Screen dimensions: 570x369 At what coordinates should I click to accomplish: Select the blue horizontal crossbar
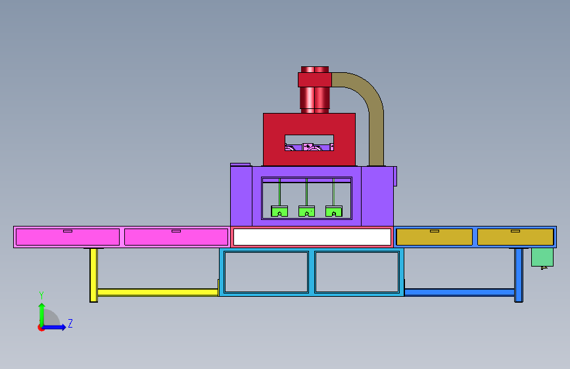tap(460, 292)
